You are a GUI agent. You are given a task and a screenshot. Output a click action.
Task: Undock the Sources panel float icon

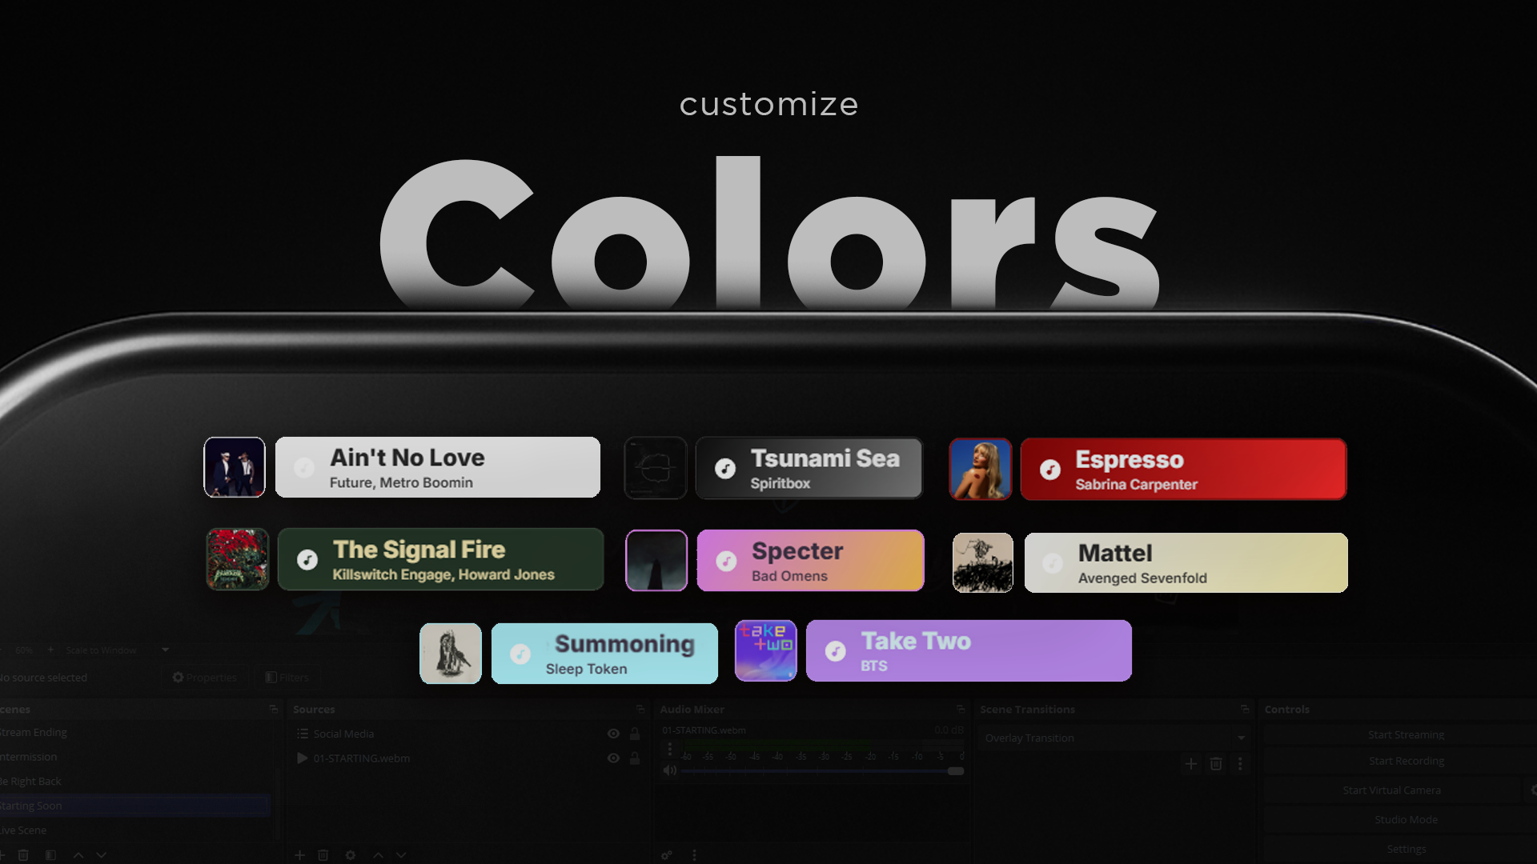pos(640,709)
